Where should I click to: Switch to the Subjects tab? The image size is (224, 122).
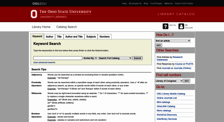[91, 37]
